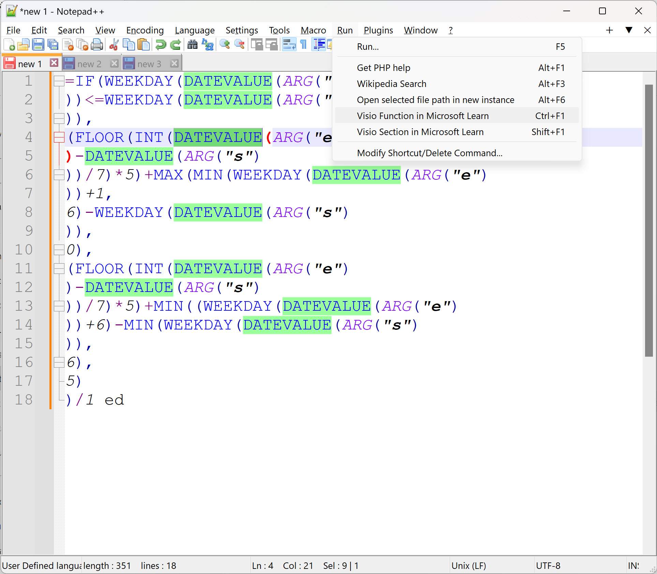
Task: Enable word wrap from the toolbar
Action: coord(289,44)
